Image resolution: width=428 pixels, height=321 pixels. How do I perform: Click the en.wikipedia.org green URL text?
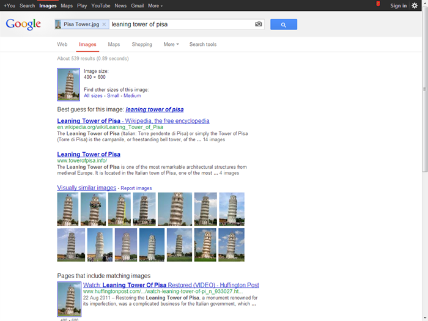click(110, 127)
